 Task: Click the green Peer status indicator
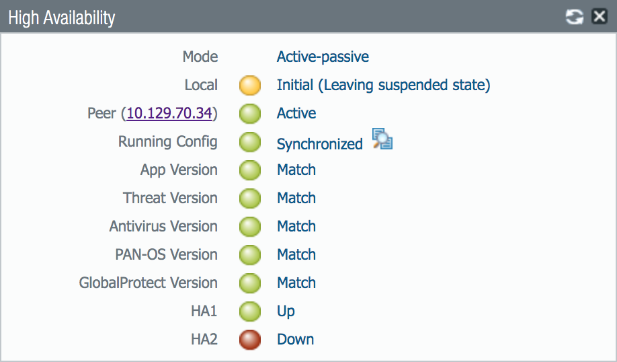pyautogui.click(x=250, y=114)
